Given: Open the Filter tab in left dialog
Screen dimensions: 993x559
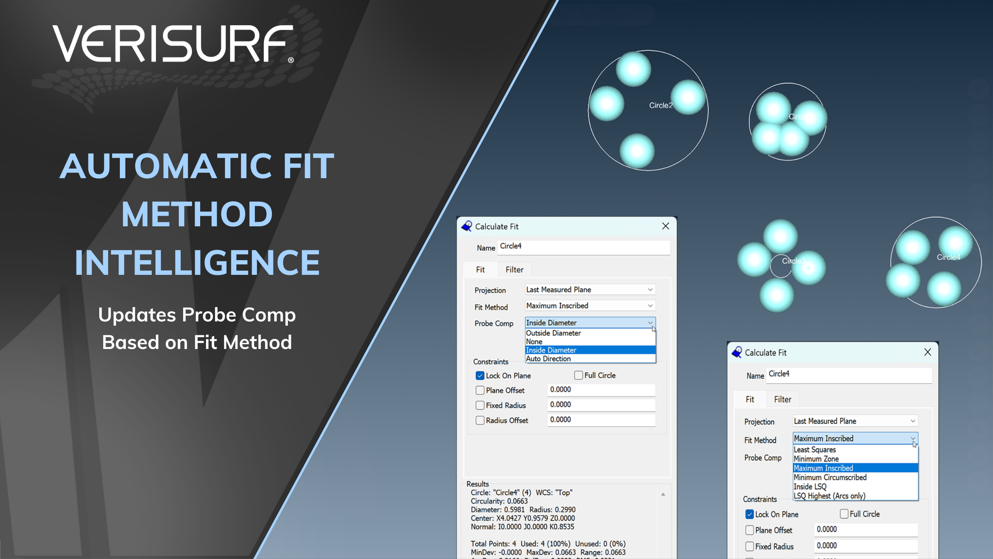Looking at the screenshot, I should click(514, 269).
